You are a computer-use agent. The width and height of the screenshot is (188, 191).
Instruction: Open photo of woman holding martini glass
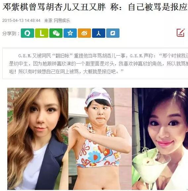click(x=160, y=139)
